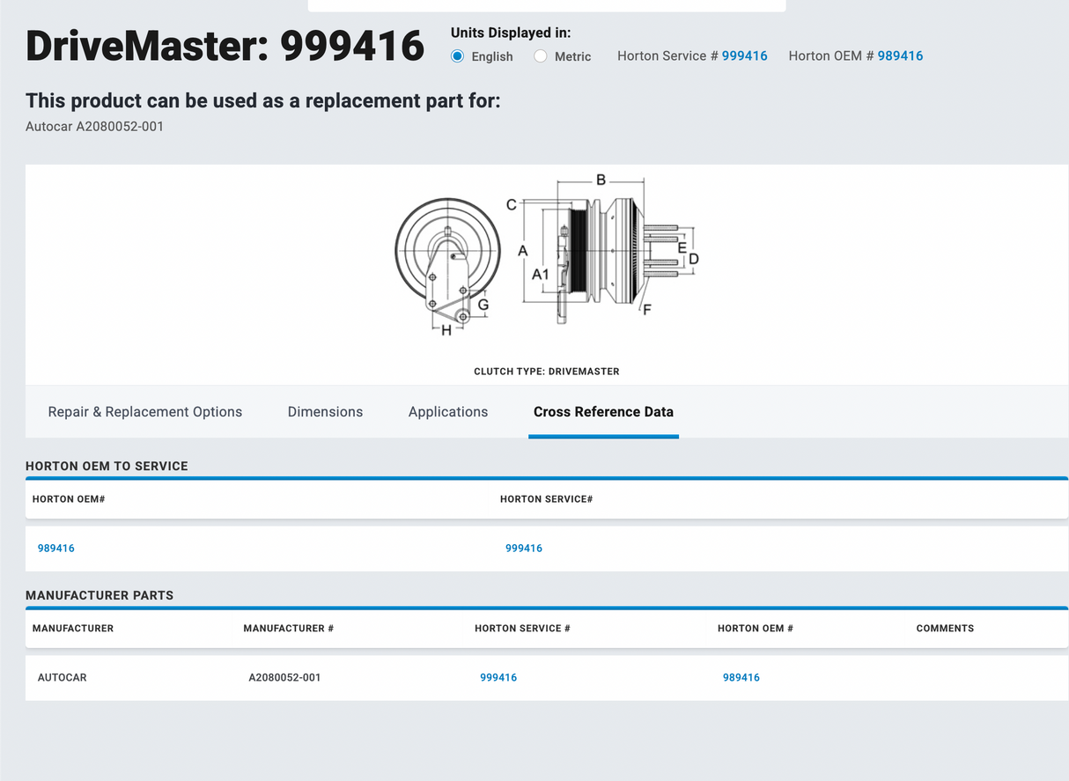The width and height of the screenshot is (1069, 781).
Task: Open 999416 link in the Autocar row
Action: click(498, 678)
